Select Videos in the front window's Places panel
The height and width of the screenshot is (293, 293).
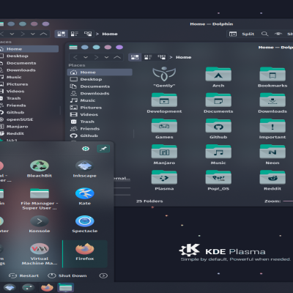100,114
